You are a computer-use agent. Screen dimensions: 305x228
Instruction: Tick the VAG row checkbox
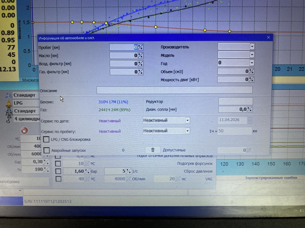point(59,179)
